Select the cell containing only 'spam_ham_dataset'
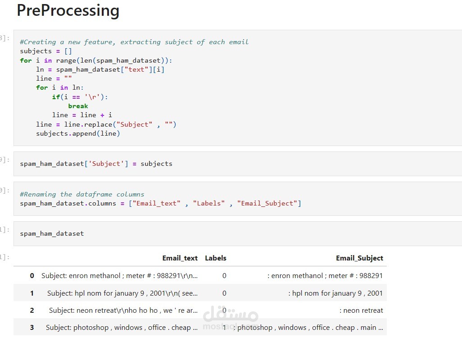Screen dimensions: 462x338 52,233
